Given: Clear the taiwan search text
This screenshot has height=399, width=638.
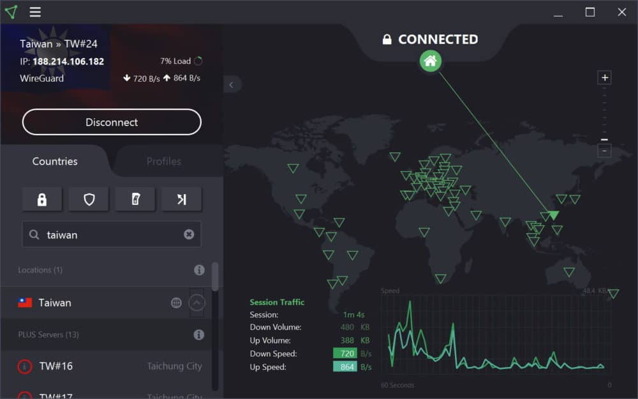Looking at the screenshot, I should [x=189, y=234].
